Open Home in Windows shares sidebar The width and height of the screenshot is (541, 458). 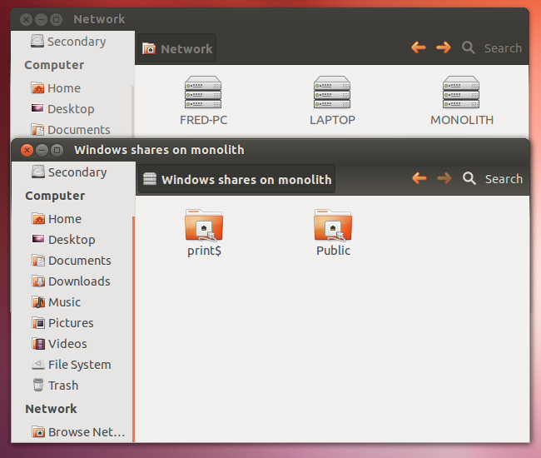click(57, 219)
